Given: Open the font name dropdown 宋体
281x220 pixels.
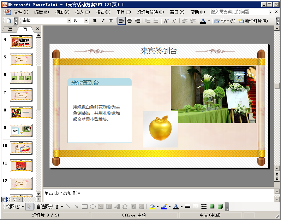Looking at the screenshot, I should point(69,21).
